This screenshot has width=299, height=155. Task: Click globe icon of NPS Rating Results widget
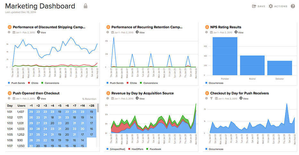[x=207, y=27]
